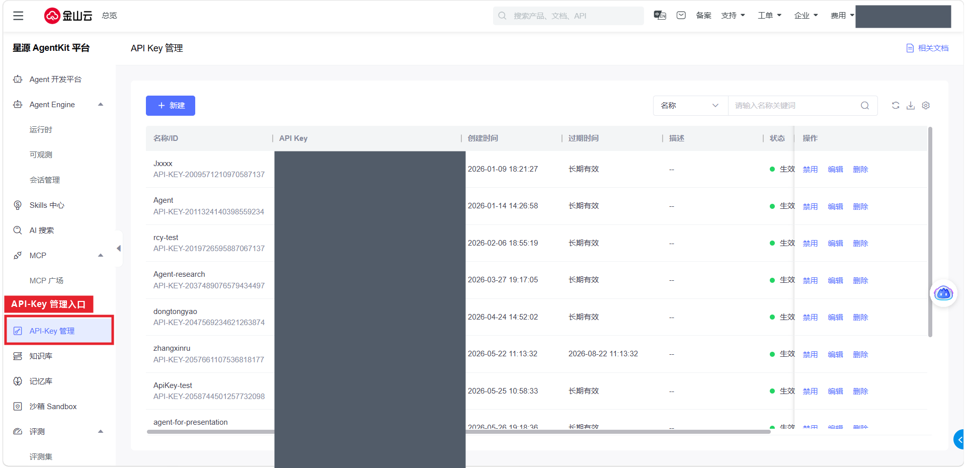Click the product search input field

point(569,16)
